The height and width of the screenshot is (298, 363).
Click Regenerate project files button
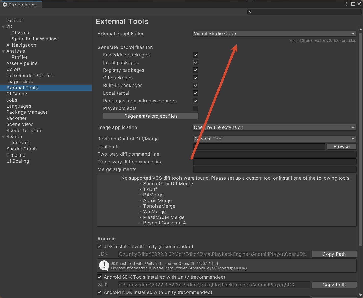151,116
